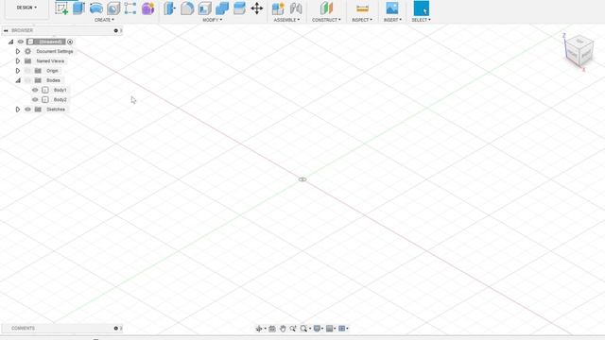Select the Named Views label
The image size is (605, 340).
click(x=50, y=60)
